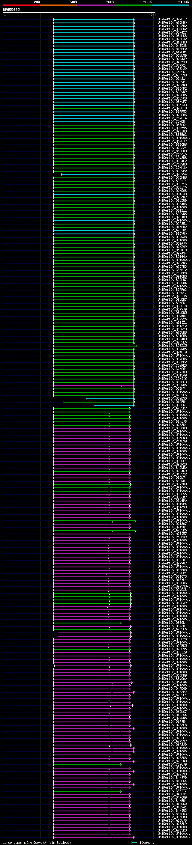192x845 pixels.
Task: Click hit UniRef100_Q9XEG2
Action: tap(172, 29)
